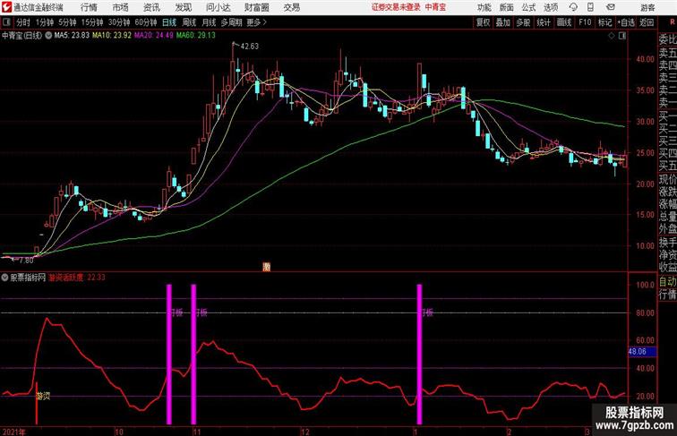Click the MA60: 29.13 value label

point(195,36)
